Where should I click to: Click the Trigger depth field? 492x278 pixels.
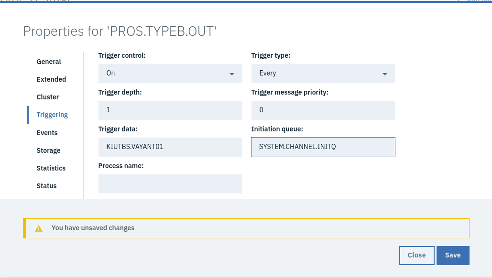[170, 110]
